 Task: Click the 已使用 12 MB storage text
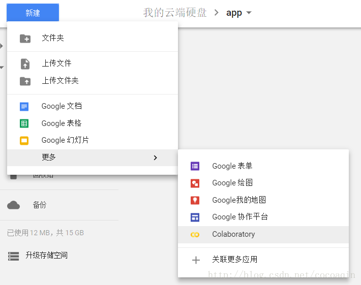point(45,233)
